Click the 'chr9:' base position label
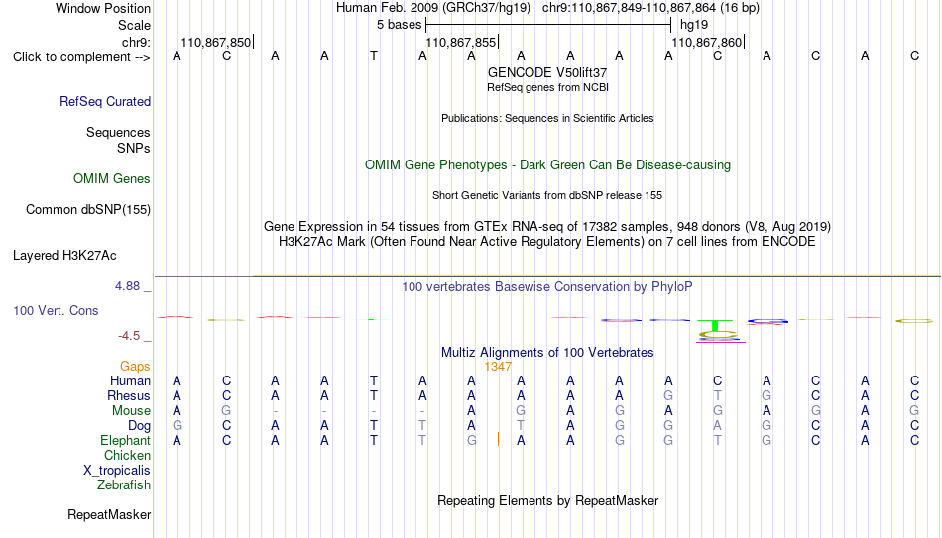 point(136,42)
